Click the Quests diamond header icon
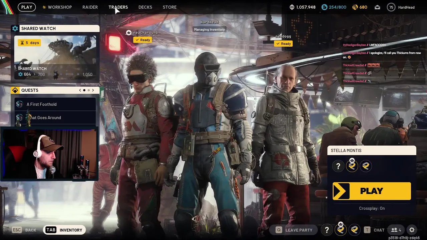 coord(15,90)
